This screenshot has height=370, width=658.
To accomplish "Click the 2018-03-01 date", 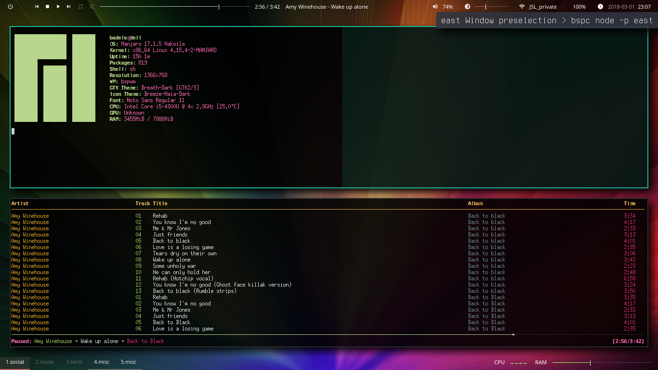I will tap(621, 7).
